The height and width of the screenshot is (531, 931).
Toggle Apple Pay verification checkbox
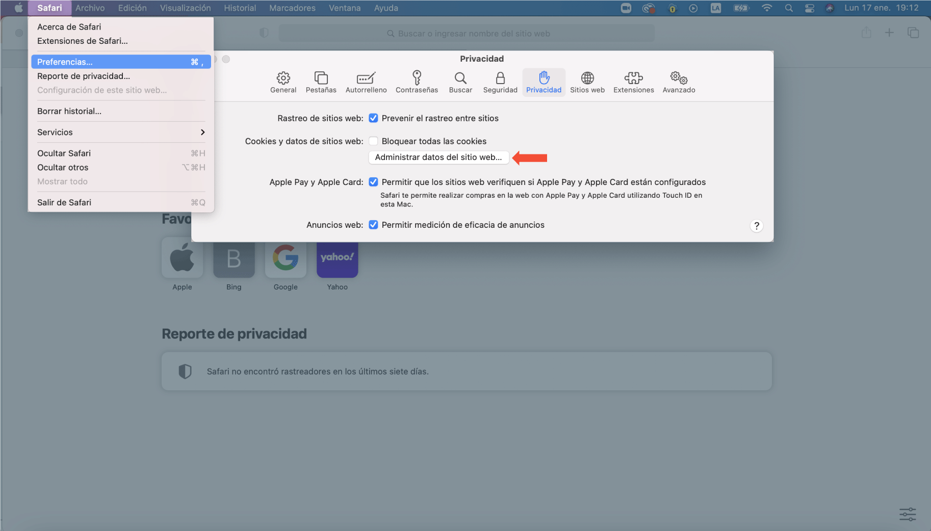pyautogui.click(x=373, y=182)
